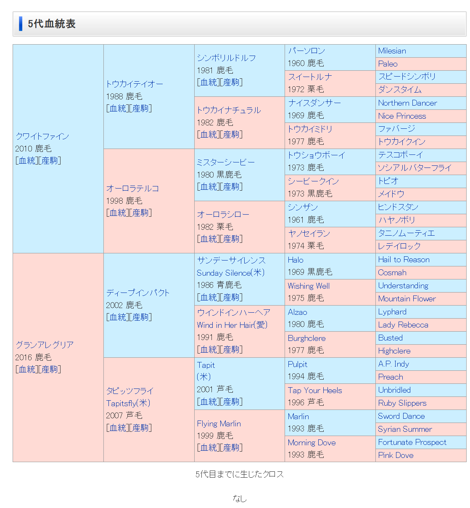This screenshot has width=470, height=508.
Task: Open the ヤノセイラン horse link
Action: click(x=309, y=233)
